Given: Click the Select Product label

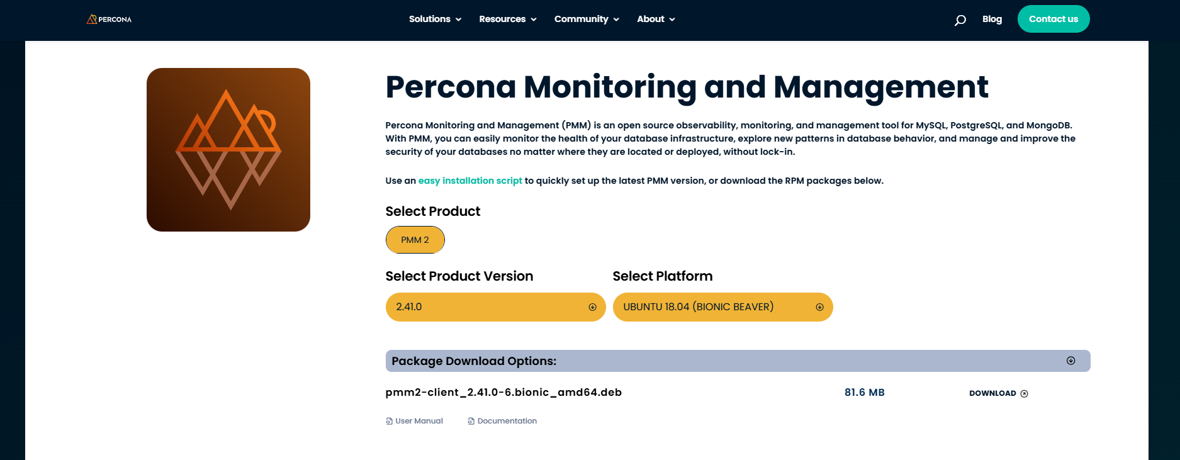Looking at the screenshot, I should (x=433, y=211).
